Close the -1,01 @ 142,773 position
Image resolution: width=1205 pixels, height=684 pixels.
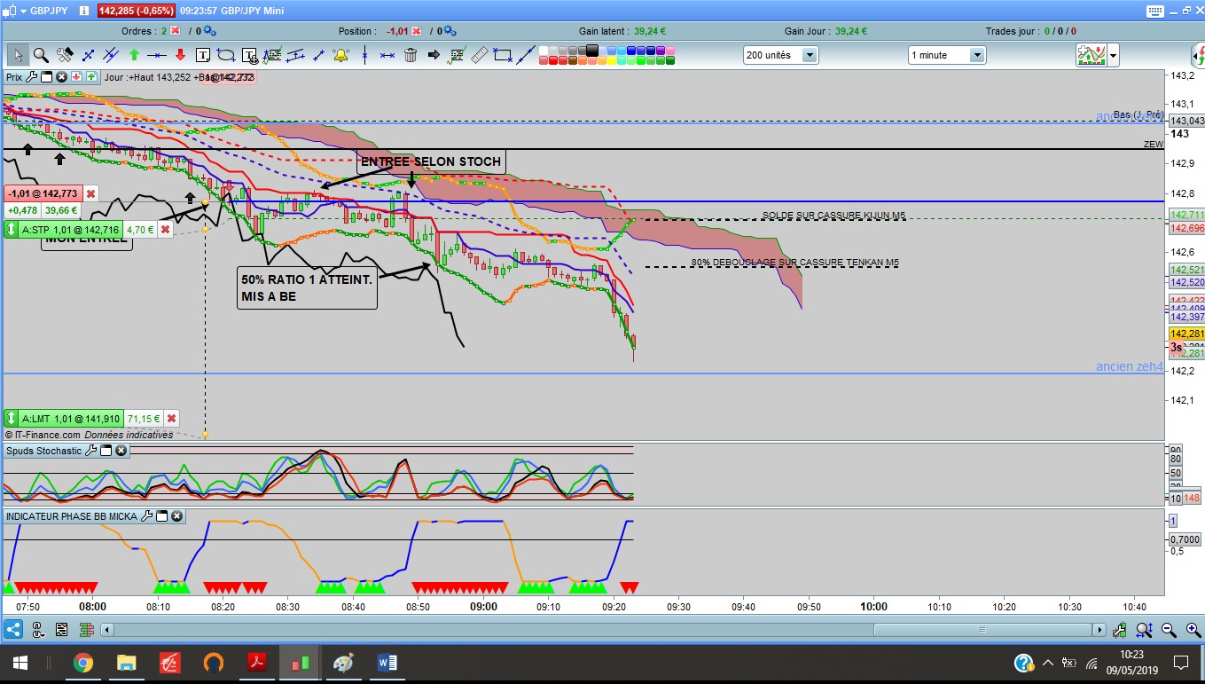90,193
